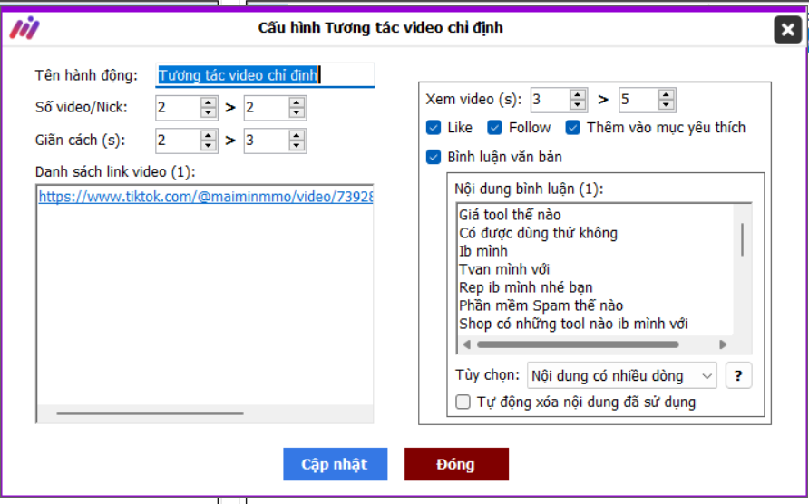Click the comment list horizontal scrollbar
Screen dimensions: 809x504
click(x=577, y=344)
